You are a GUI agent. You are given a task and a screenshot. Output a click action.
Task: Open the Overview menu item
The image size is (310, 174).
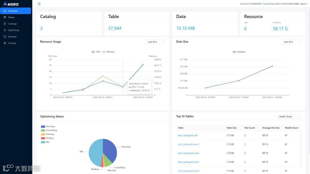15,11
